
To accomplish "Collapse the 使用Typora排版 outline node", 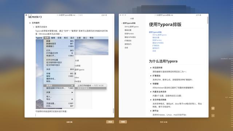I will (122, 23).
